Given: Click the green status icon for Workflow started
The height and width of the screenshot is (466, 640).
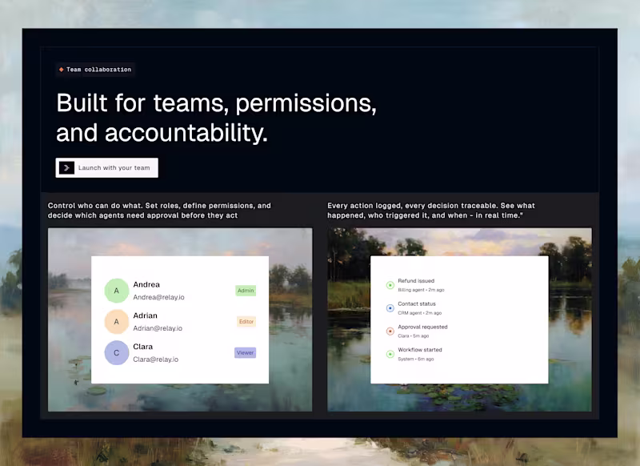Looking at the screenshot, I should 390,354.
